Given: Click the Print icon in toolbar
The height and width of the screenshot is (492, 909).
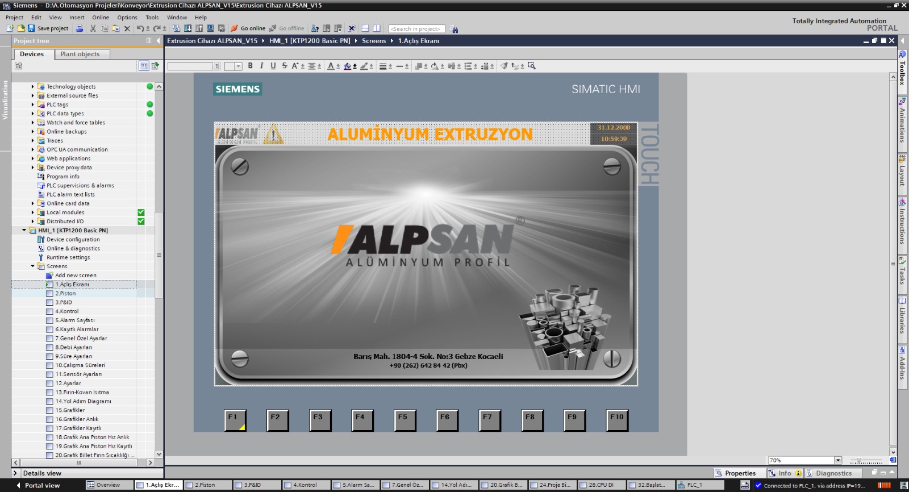Looking at the screenshot, I should (80, 28).
